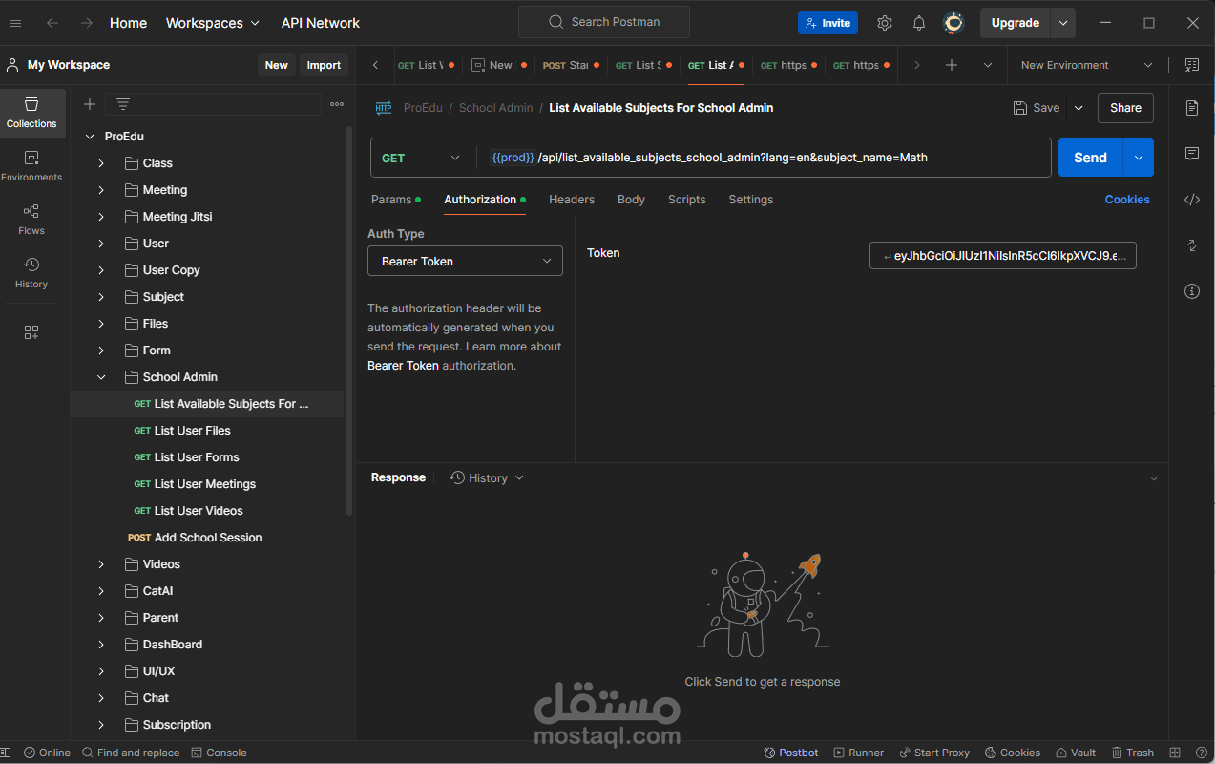Open the comments icon in right sidebar

[x=1192, y=154]
